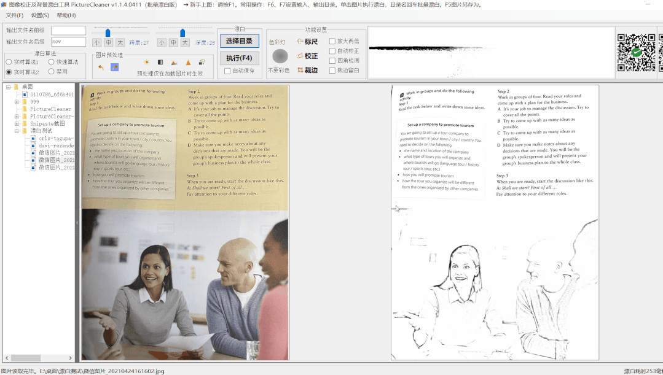Viewport: 663px width, 375px height.
Task: Click the 选择目录 button
Action: pyautogui.click(x=239, y=41)
